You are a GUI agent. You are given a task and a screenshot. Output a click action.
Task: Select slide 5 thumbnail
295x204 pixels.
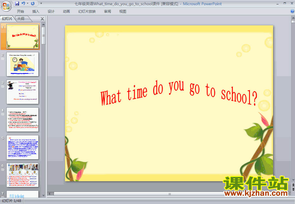point(23,147)
